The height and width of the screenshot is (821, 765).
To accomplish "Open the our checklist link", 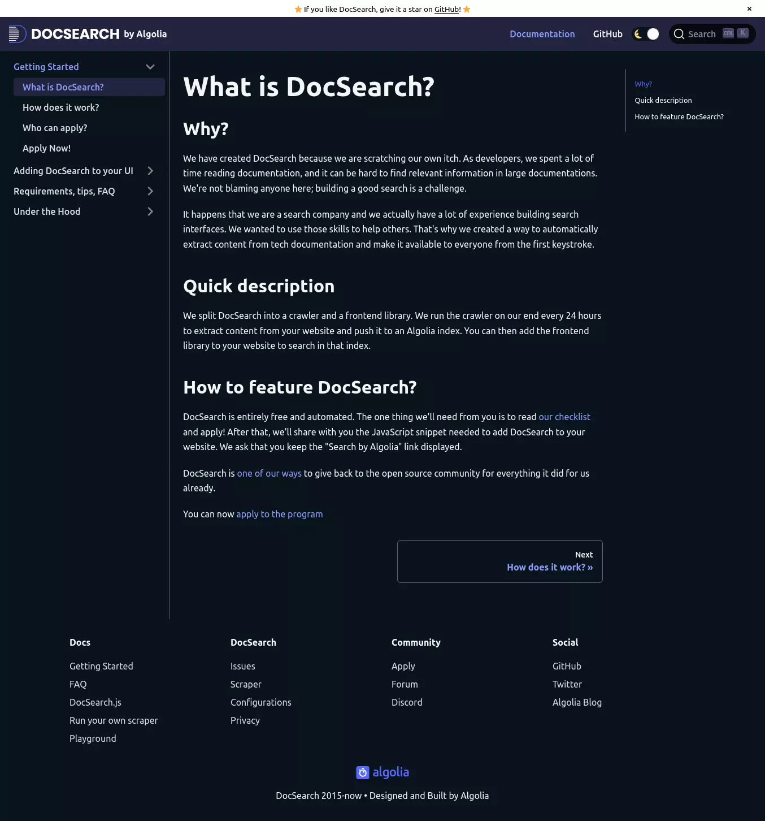I will (x=564, y=417).
